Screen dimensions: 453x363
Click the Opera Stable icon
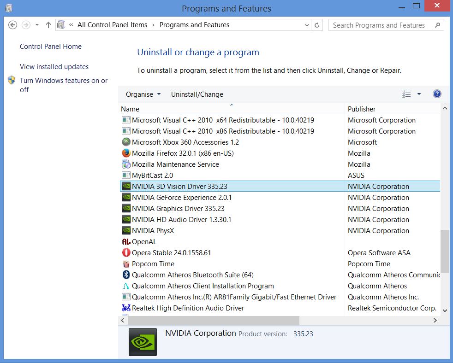[126, 252]
